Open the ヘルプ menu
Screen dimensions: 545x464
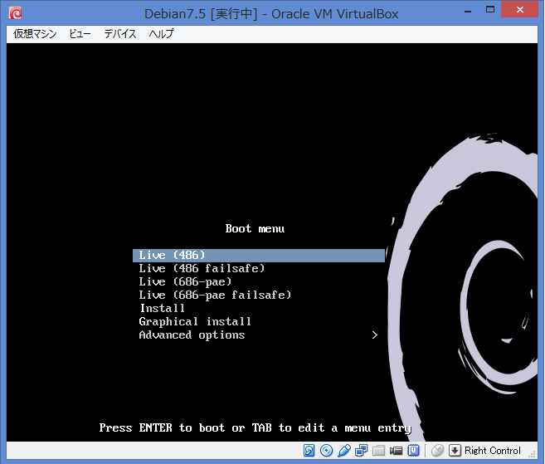(x=161, y=34)
